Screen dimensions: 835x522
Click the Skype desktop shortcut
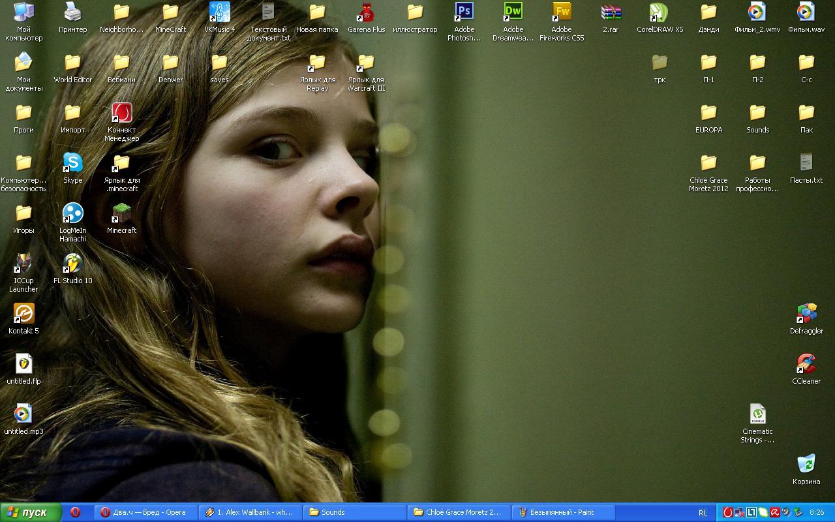72,163
